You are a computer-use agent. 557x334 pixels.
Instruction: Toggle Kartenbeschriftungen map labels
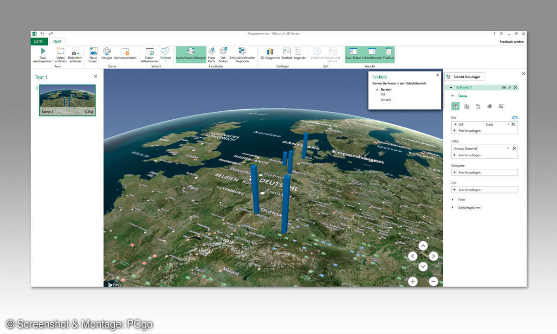(x=191, y=55)
